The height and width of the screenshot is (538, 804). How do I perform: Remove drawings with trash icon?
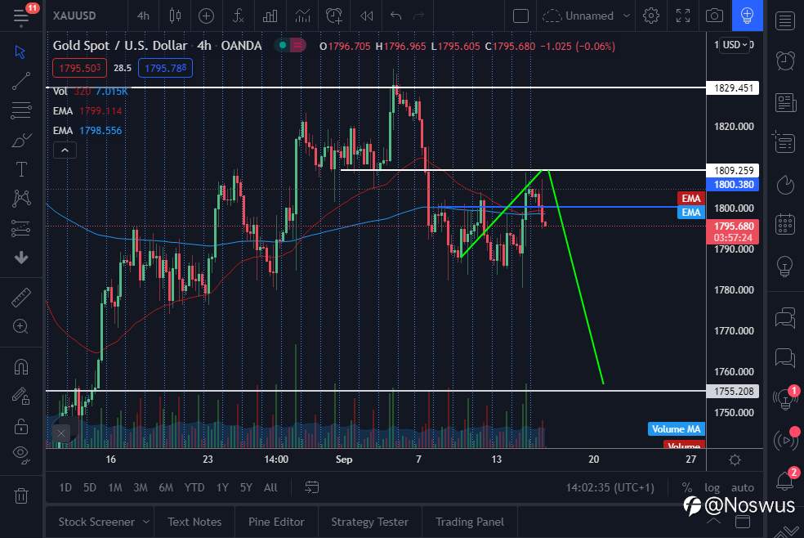pyautogui.click(x=21, y=495)
